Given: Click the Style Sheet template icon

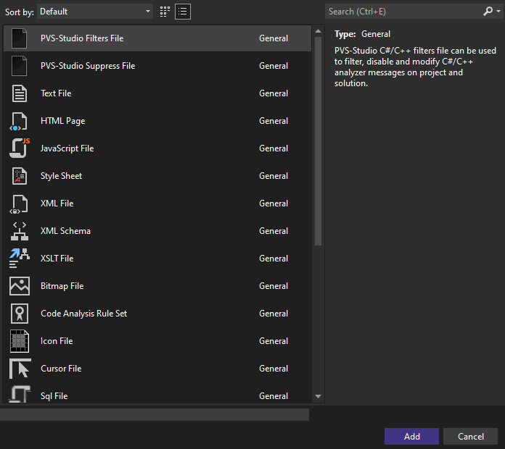Looking at the screenshot, I should click(x=20, y=176).
